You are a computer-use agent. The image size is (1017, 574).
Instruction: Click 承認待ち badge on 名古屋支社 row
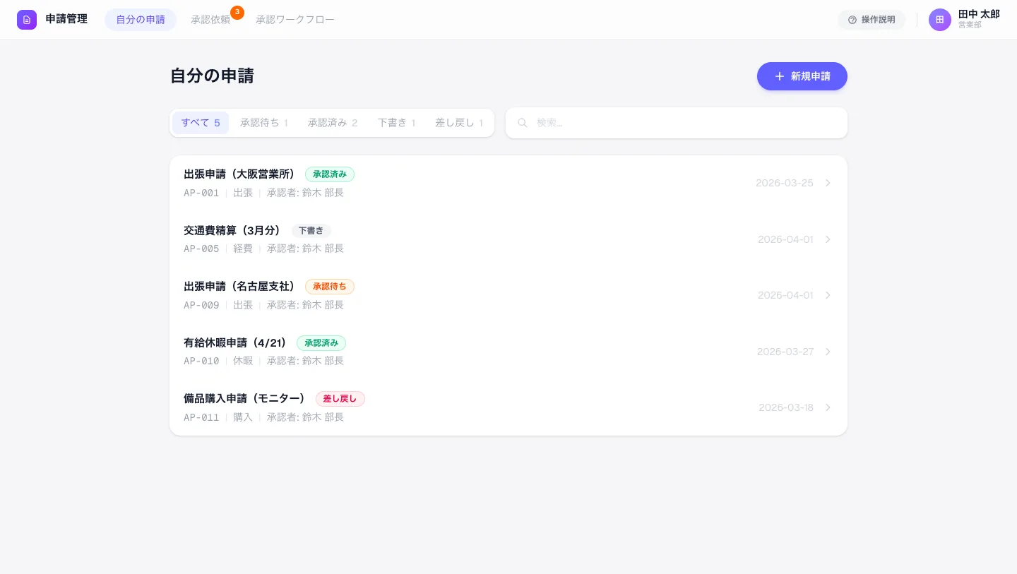pos(330,287)
